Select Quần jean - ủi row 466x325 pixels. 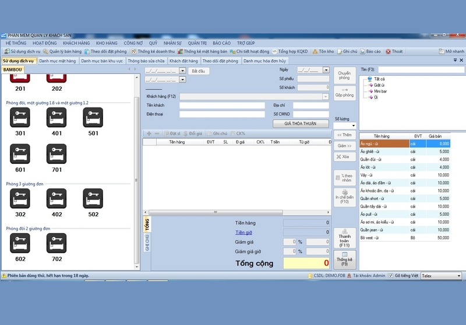click(x=405, y=230)
